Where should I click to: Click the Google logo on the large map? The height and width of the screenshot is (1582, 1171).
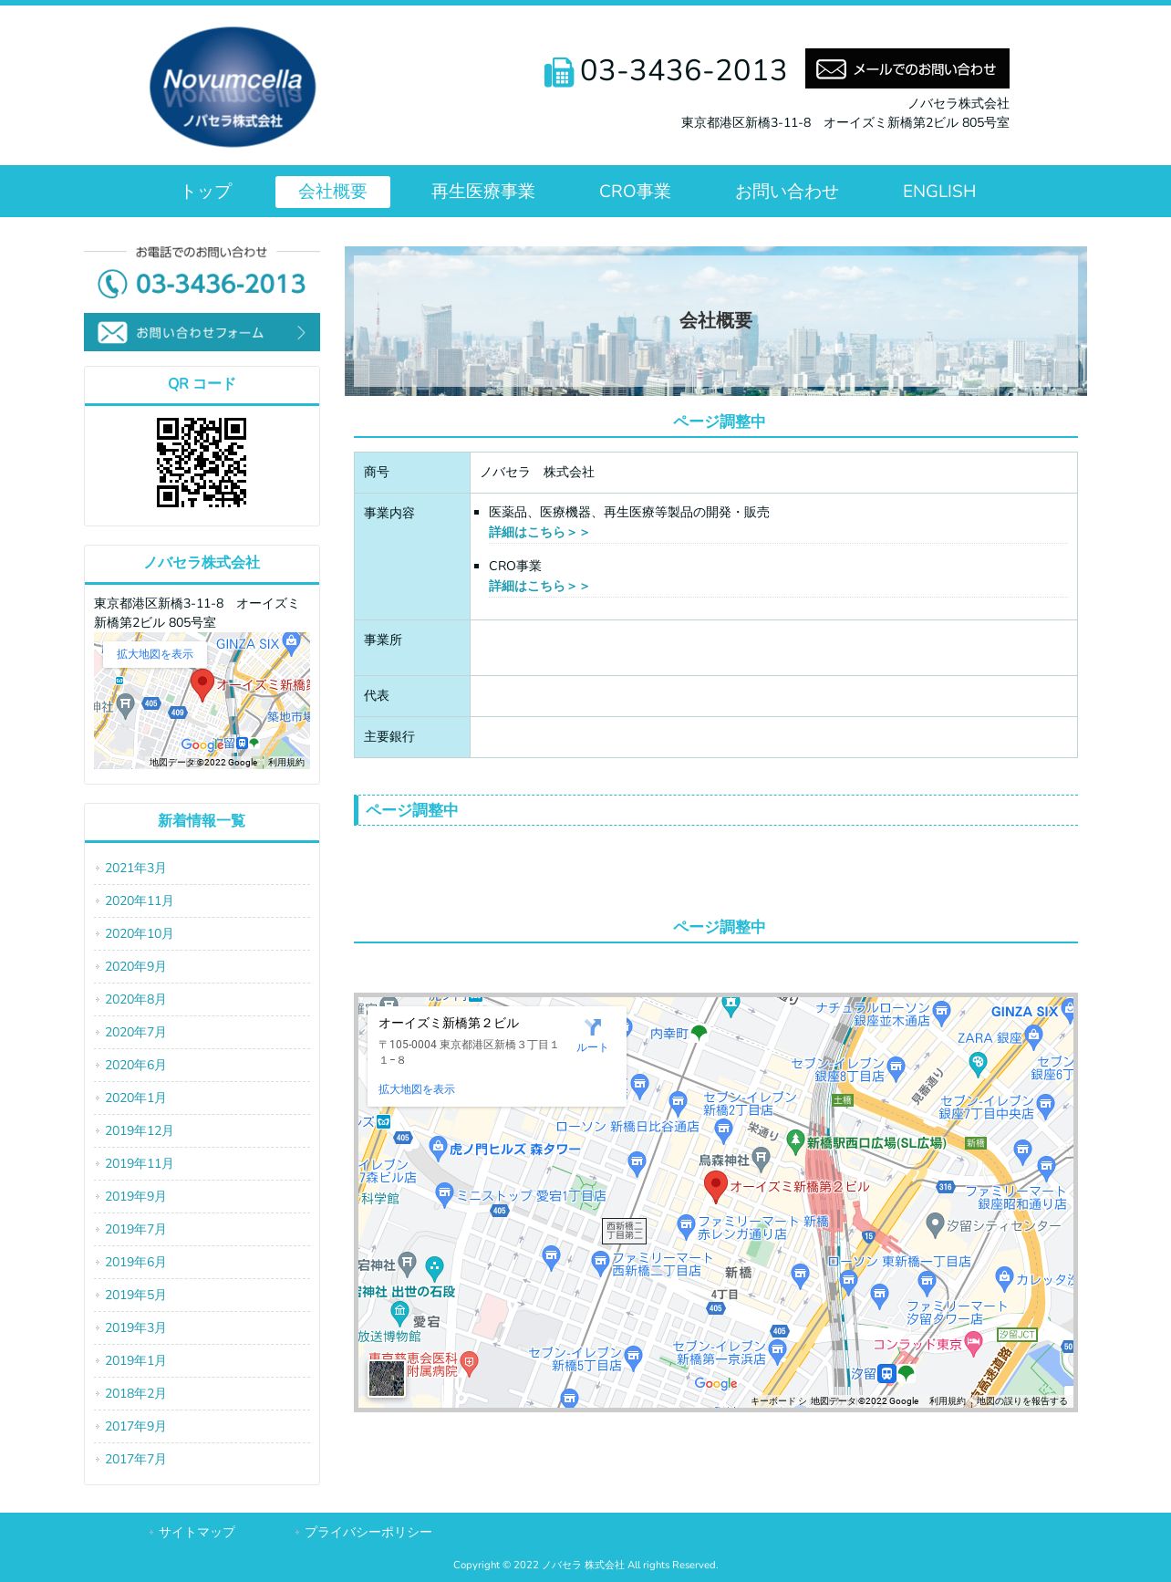pyautogui.click(x=716, y=1384)
